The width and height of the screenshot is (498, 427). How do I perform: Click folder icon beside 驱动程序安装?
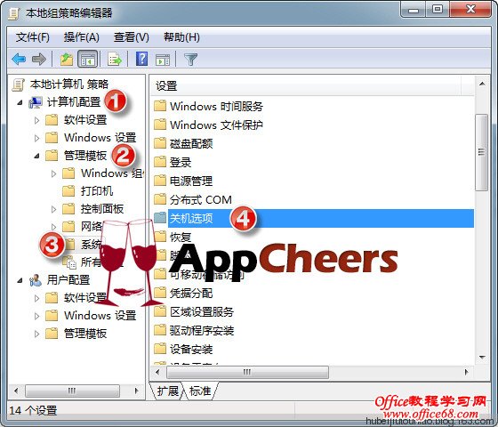click(160, 330)
